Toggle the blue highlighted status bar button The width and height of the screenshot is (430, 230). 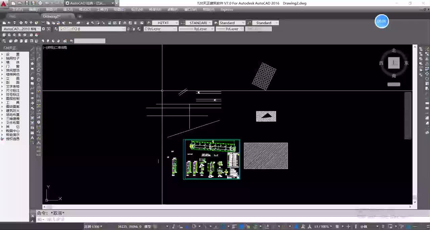pos(241,227)
